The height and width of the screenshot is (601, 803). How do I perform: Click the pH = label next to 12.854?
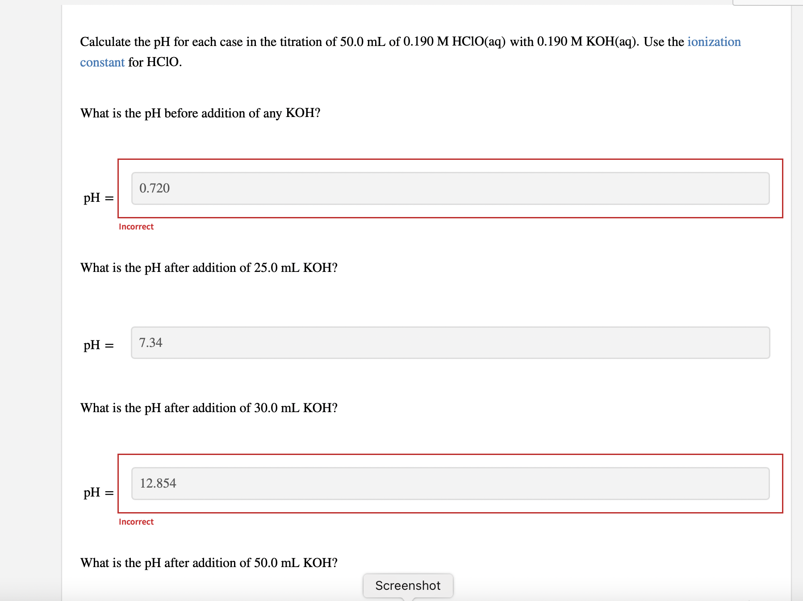[97, 493]
